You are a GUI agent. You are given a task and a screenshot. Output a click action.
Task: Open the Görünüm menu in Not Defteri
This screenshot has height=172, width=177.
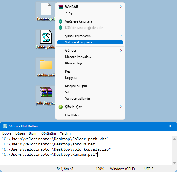pyautogui.click(x=49, y=133)
